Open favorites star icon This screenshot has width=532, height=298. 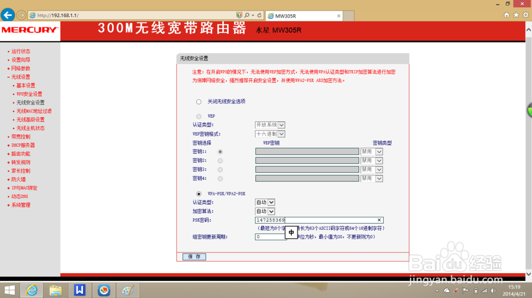coord(516,15)
